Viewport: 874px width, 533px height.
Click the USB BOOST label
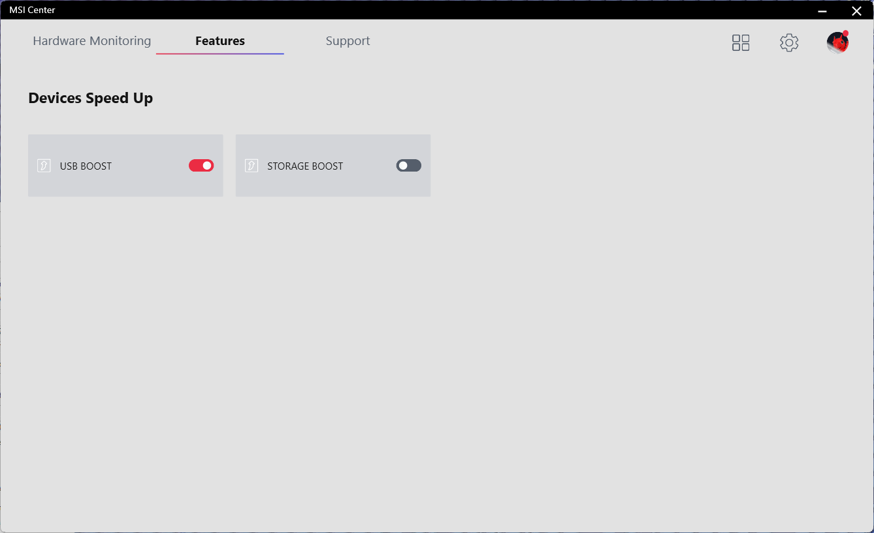pos(86,166)
